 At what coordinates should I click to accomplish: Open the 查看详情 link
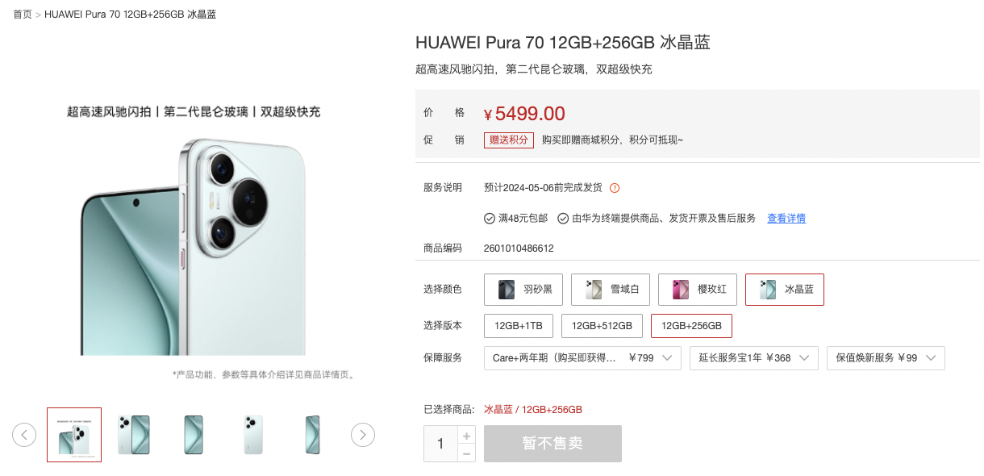(x=786, y=219)
